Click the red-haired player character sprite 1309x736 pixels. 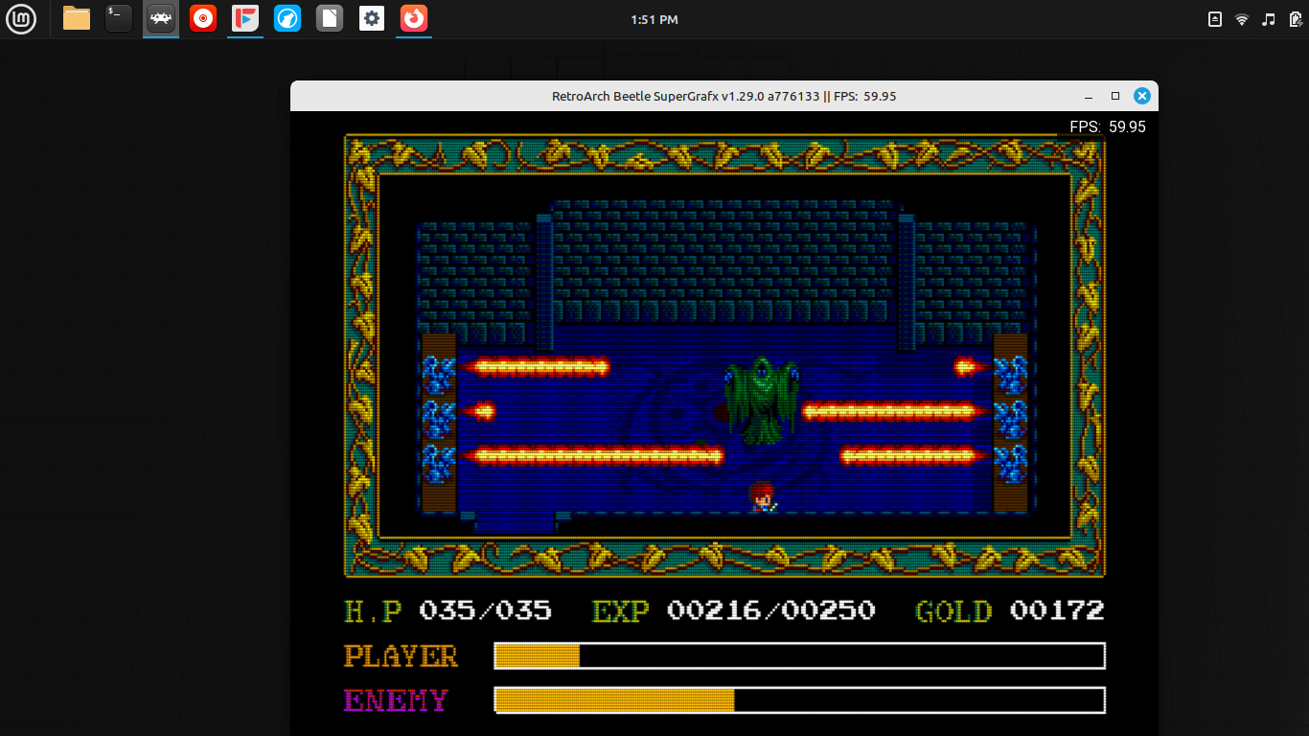[763, 496]
